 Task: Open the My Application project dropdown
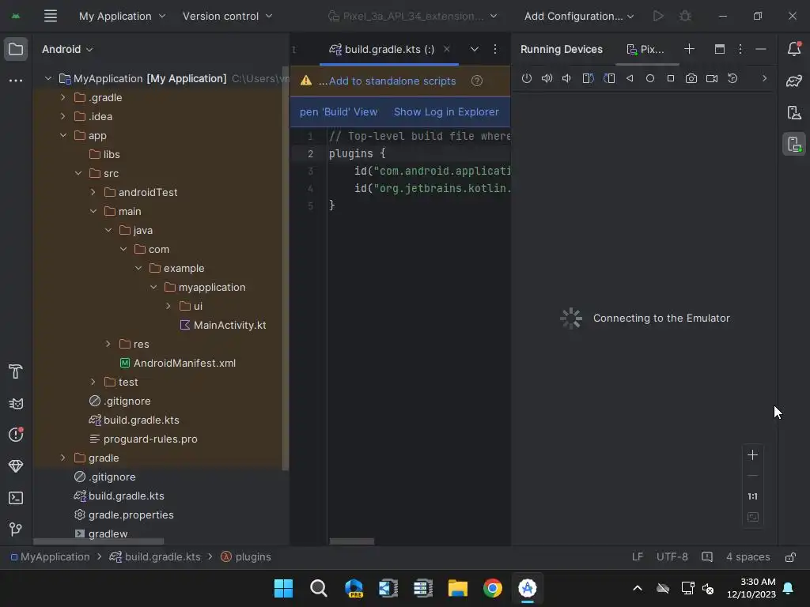point(123,16)
